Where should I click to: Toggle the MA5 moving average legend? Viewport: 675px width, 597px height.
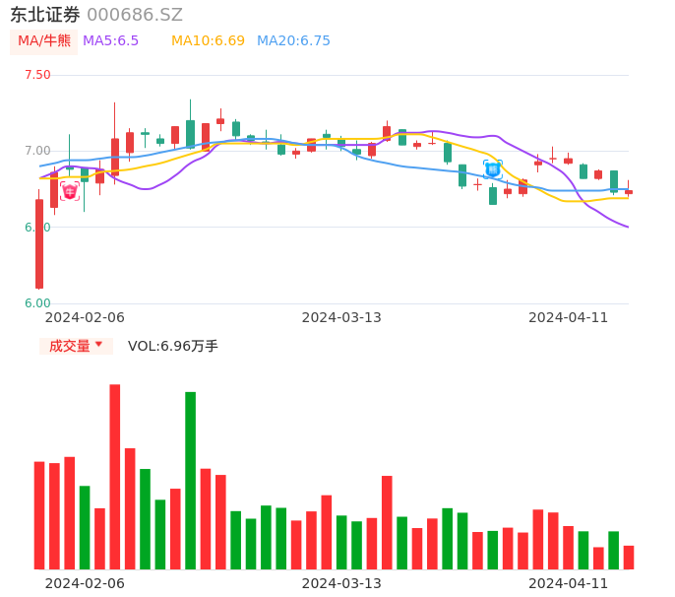110,41
